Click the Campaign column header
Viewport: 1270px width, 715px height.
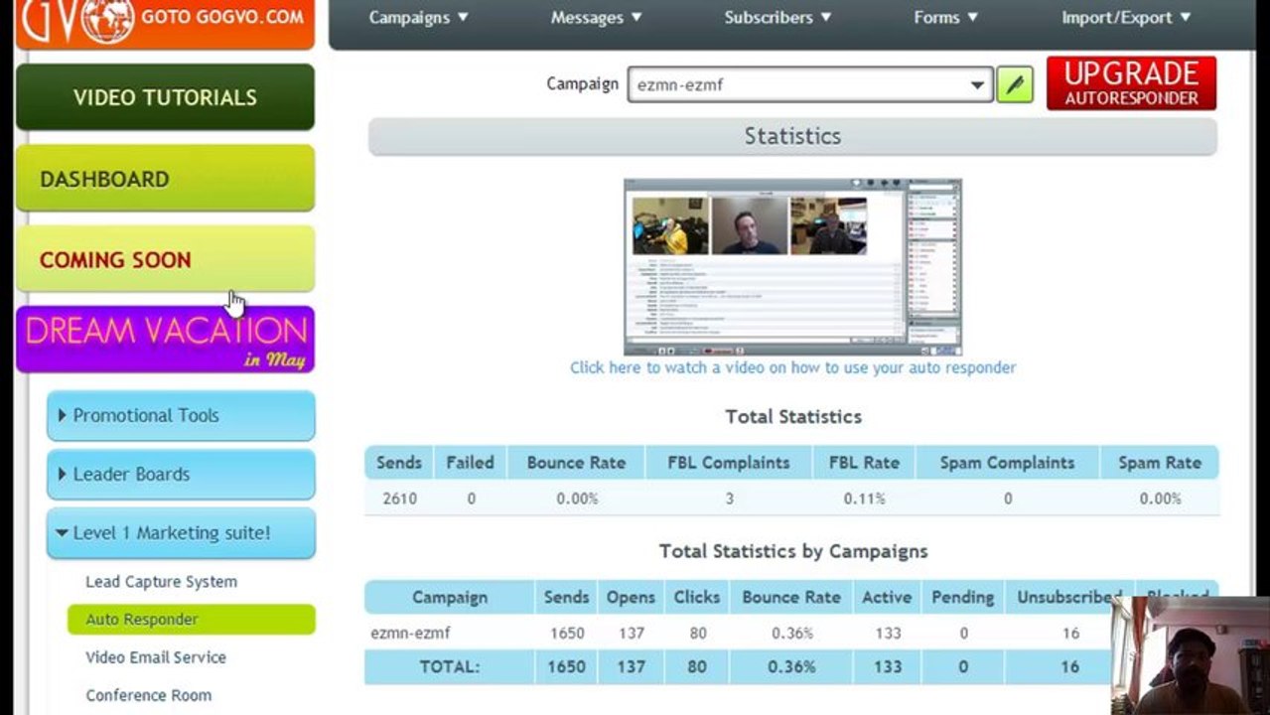450,598
